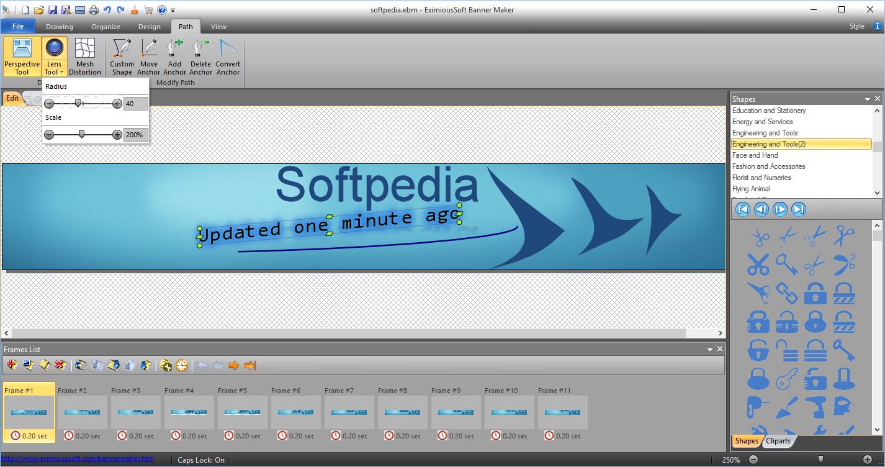885x467 pixels.
Task: Close the Shapes panel
Action: click(x=878, y=99)
